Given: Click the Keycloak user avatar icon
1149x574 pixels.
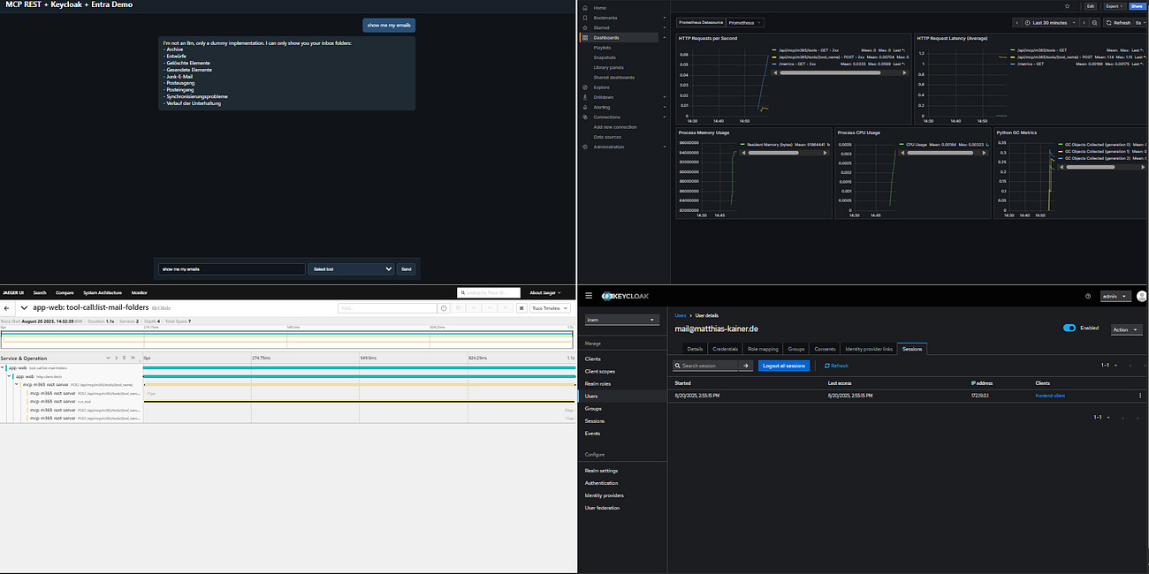Looking at the screenshot, I should 1142,297.
